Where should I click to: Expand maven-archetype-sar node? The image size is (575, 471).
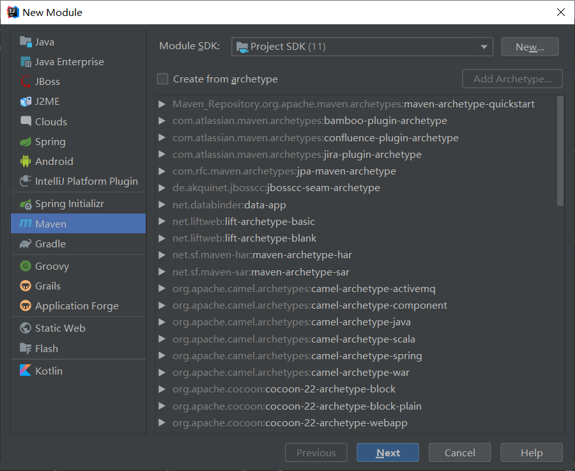162,272
